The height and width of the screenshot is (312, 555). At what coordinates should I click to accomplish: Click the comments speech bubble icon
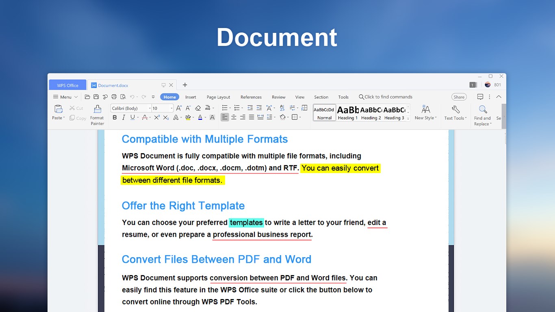480,97
